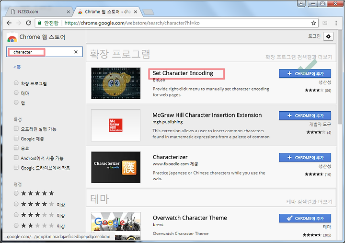This screenshot has width=345, height=243.
Task: Click the www.fixoodle.com 제공 text
Action: click(175, 164)
